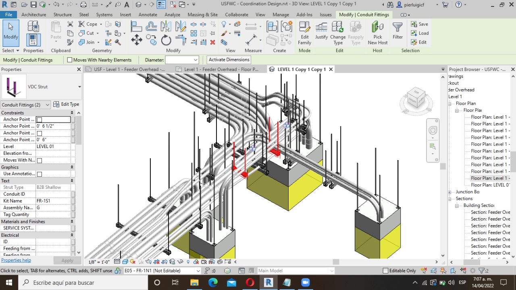Open the Annotate ribbon tab
The width and height of the screenshot is (516, 290).
(x=148, y=15)
